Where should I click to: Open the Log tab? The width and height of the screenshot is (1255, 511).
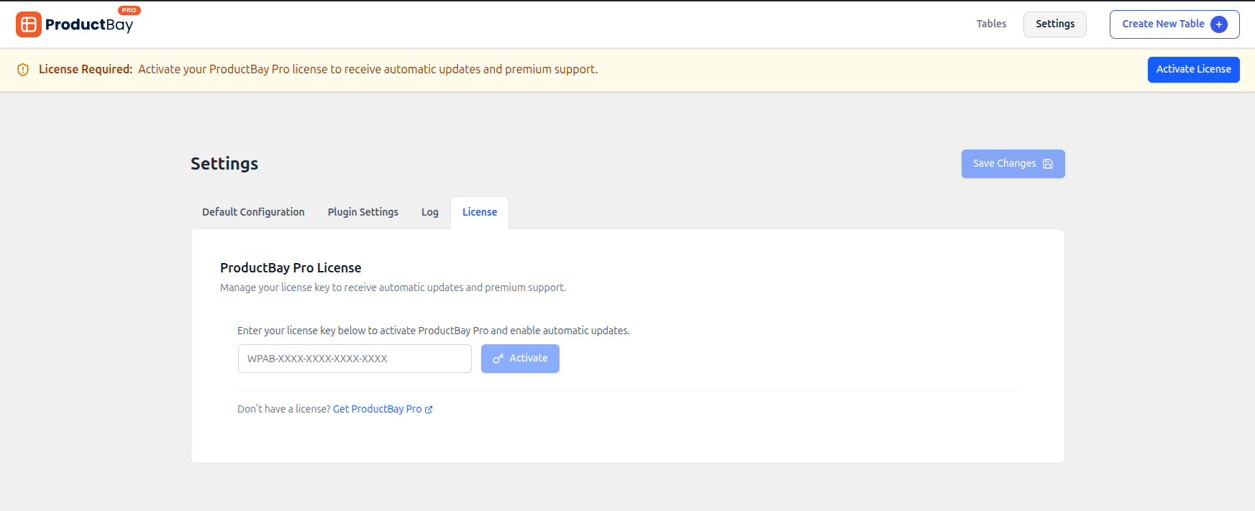pos(430,212)
